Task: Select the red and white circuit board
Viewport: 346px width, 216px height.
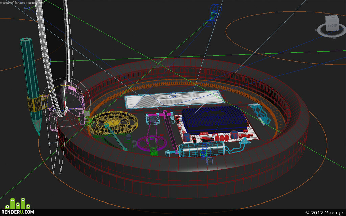Action: tap(217, 130)
